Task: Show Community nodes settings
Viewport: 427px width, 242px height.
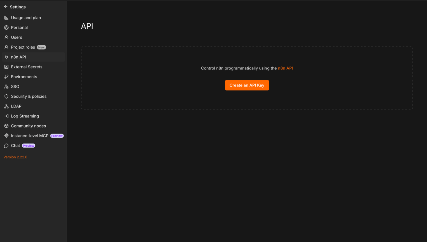Action: pos(33,126)
